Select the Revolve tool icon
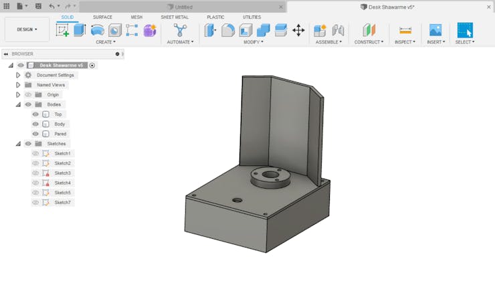This screenshot has height=293, width=495. (98, 30)
